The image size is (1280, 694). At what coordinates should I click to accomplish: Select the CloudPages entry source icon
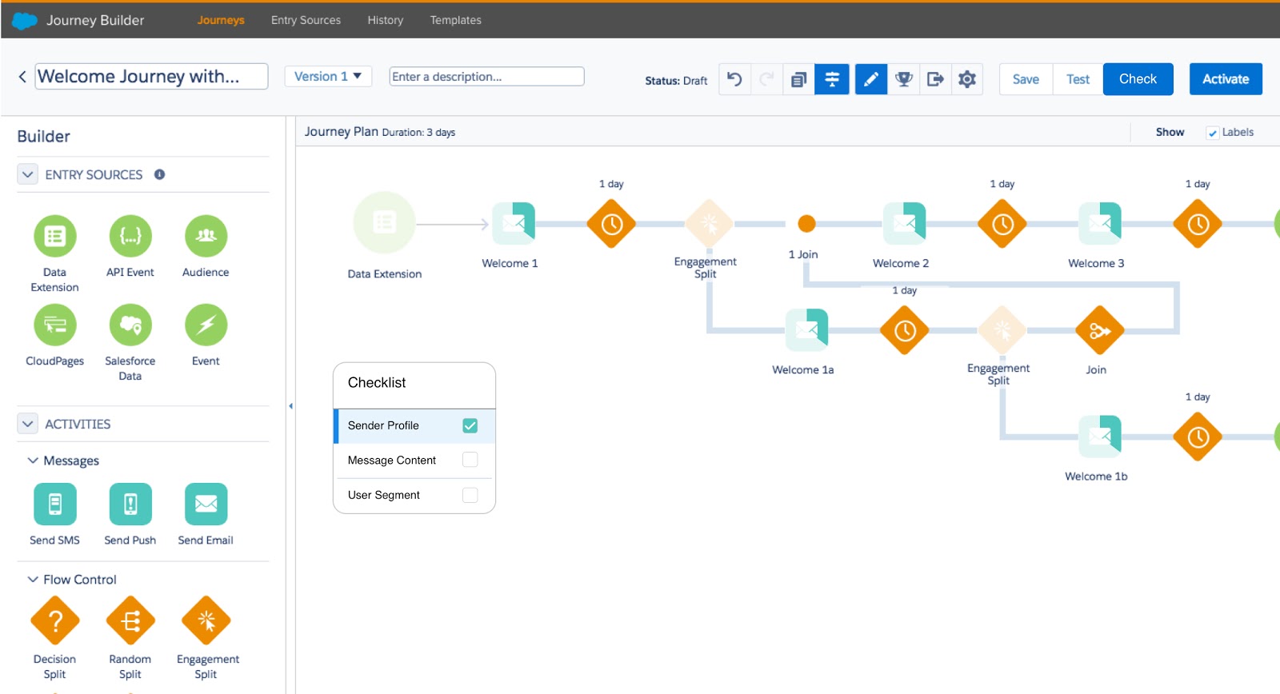coord(55,325)
